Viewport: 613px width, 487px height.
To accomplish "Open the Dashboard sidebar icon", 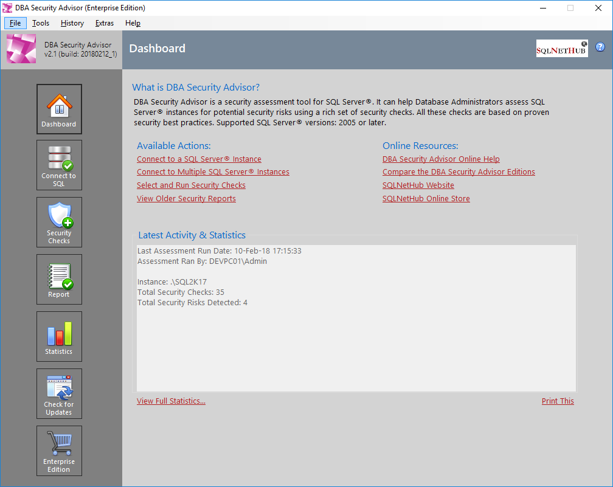I will [59, 109].
